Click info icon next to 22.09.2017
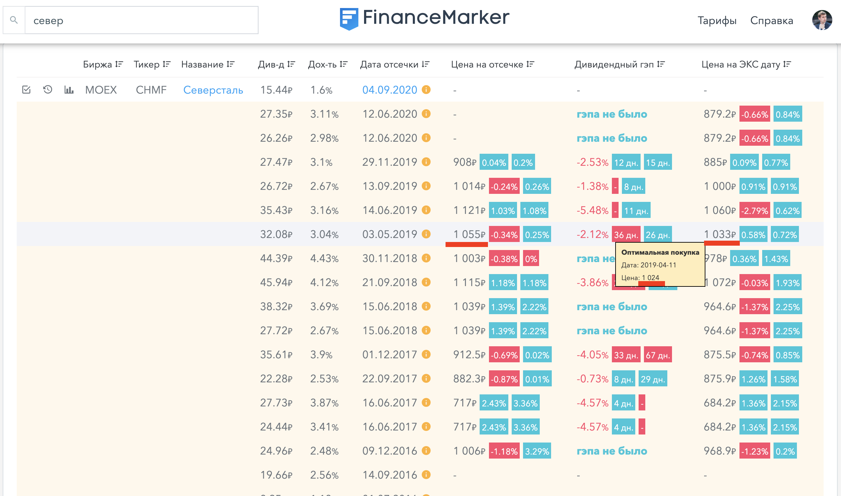Screen dimensions: 841x496 tap(426, 378)
